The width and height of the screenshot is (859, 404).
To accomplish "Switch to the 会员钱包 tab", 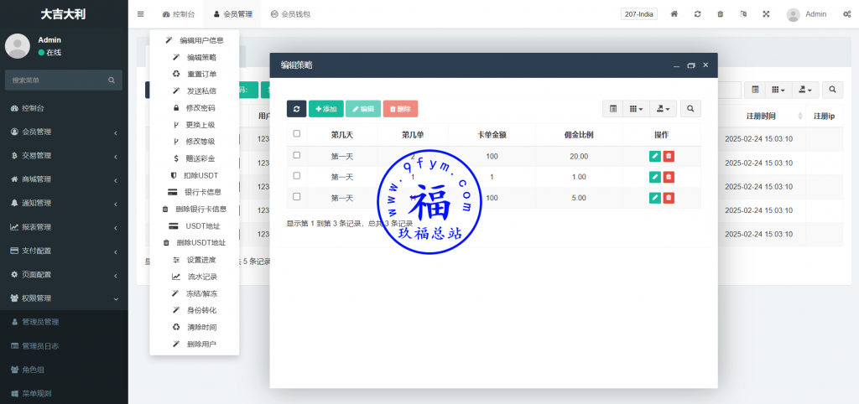I will click(290, 14).
